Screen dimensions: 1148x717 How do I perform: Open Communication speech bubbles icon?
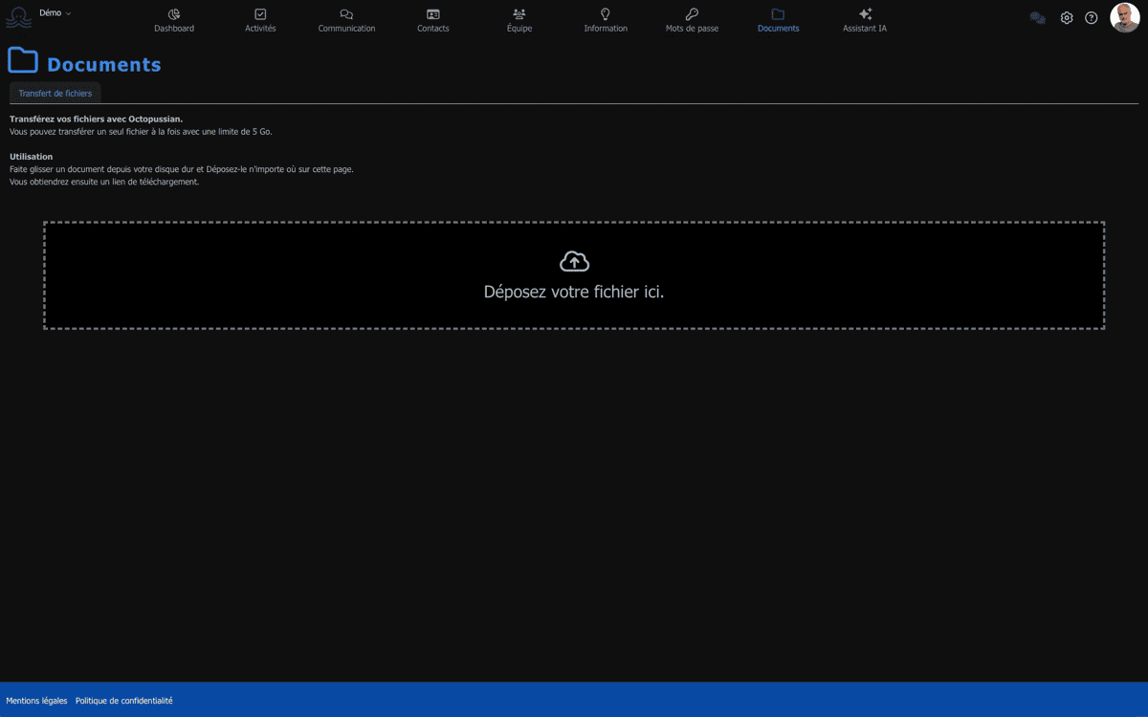click(x=346, y=14)
